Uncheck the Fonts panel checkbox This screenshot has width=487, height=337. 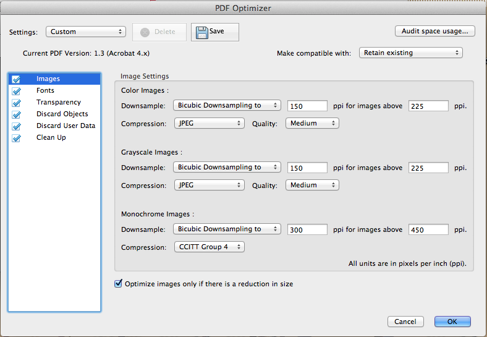[16, 91]
